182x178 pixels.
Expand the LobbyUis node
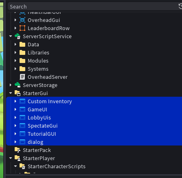tap(15, 117)
